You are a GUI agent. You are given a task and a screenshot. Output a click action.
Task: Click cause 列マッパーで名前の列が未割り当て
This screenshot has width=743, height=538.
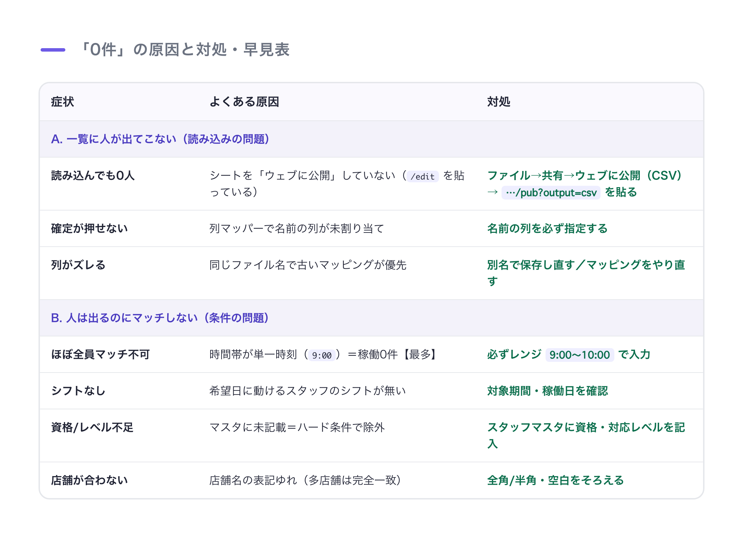tap(297, 228)
